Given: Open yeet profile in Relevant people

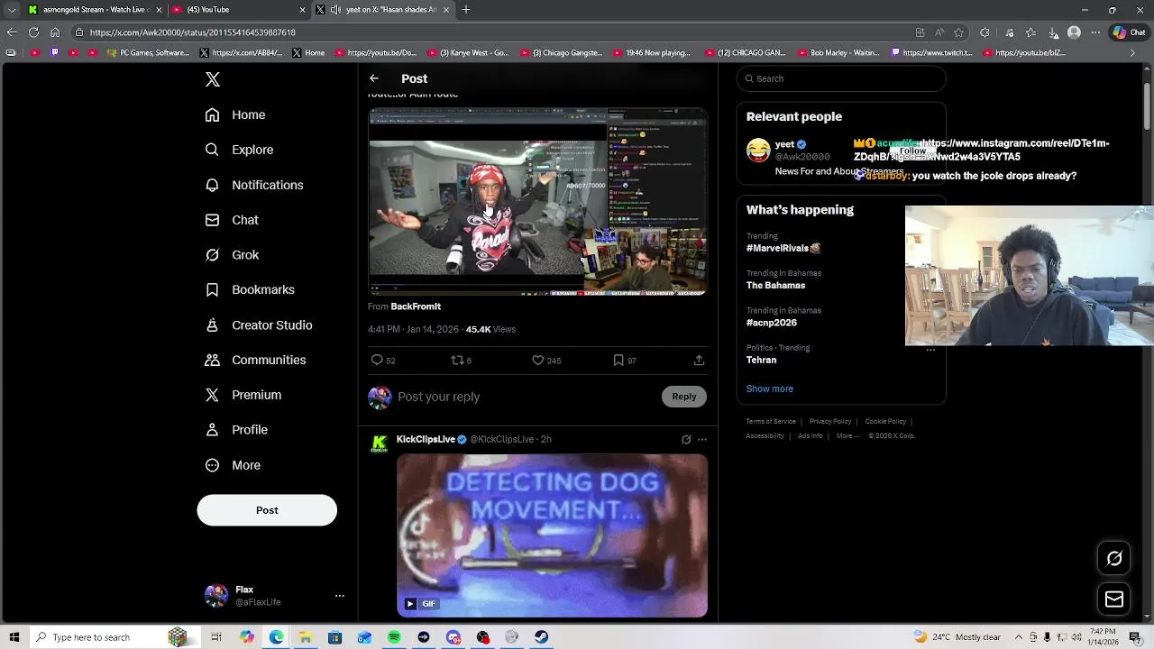Looking at the screenshot, I should pos(784,144).
